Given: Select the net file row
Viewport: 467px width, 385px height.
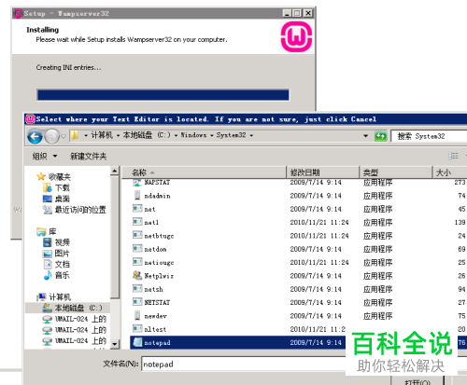Looking at the screenshot, I should (x=298, y=209).
